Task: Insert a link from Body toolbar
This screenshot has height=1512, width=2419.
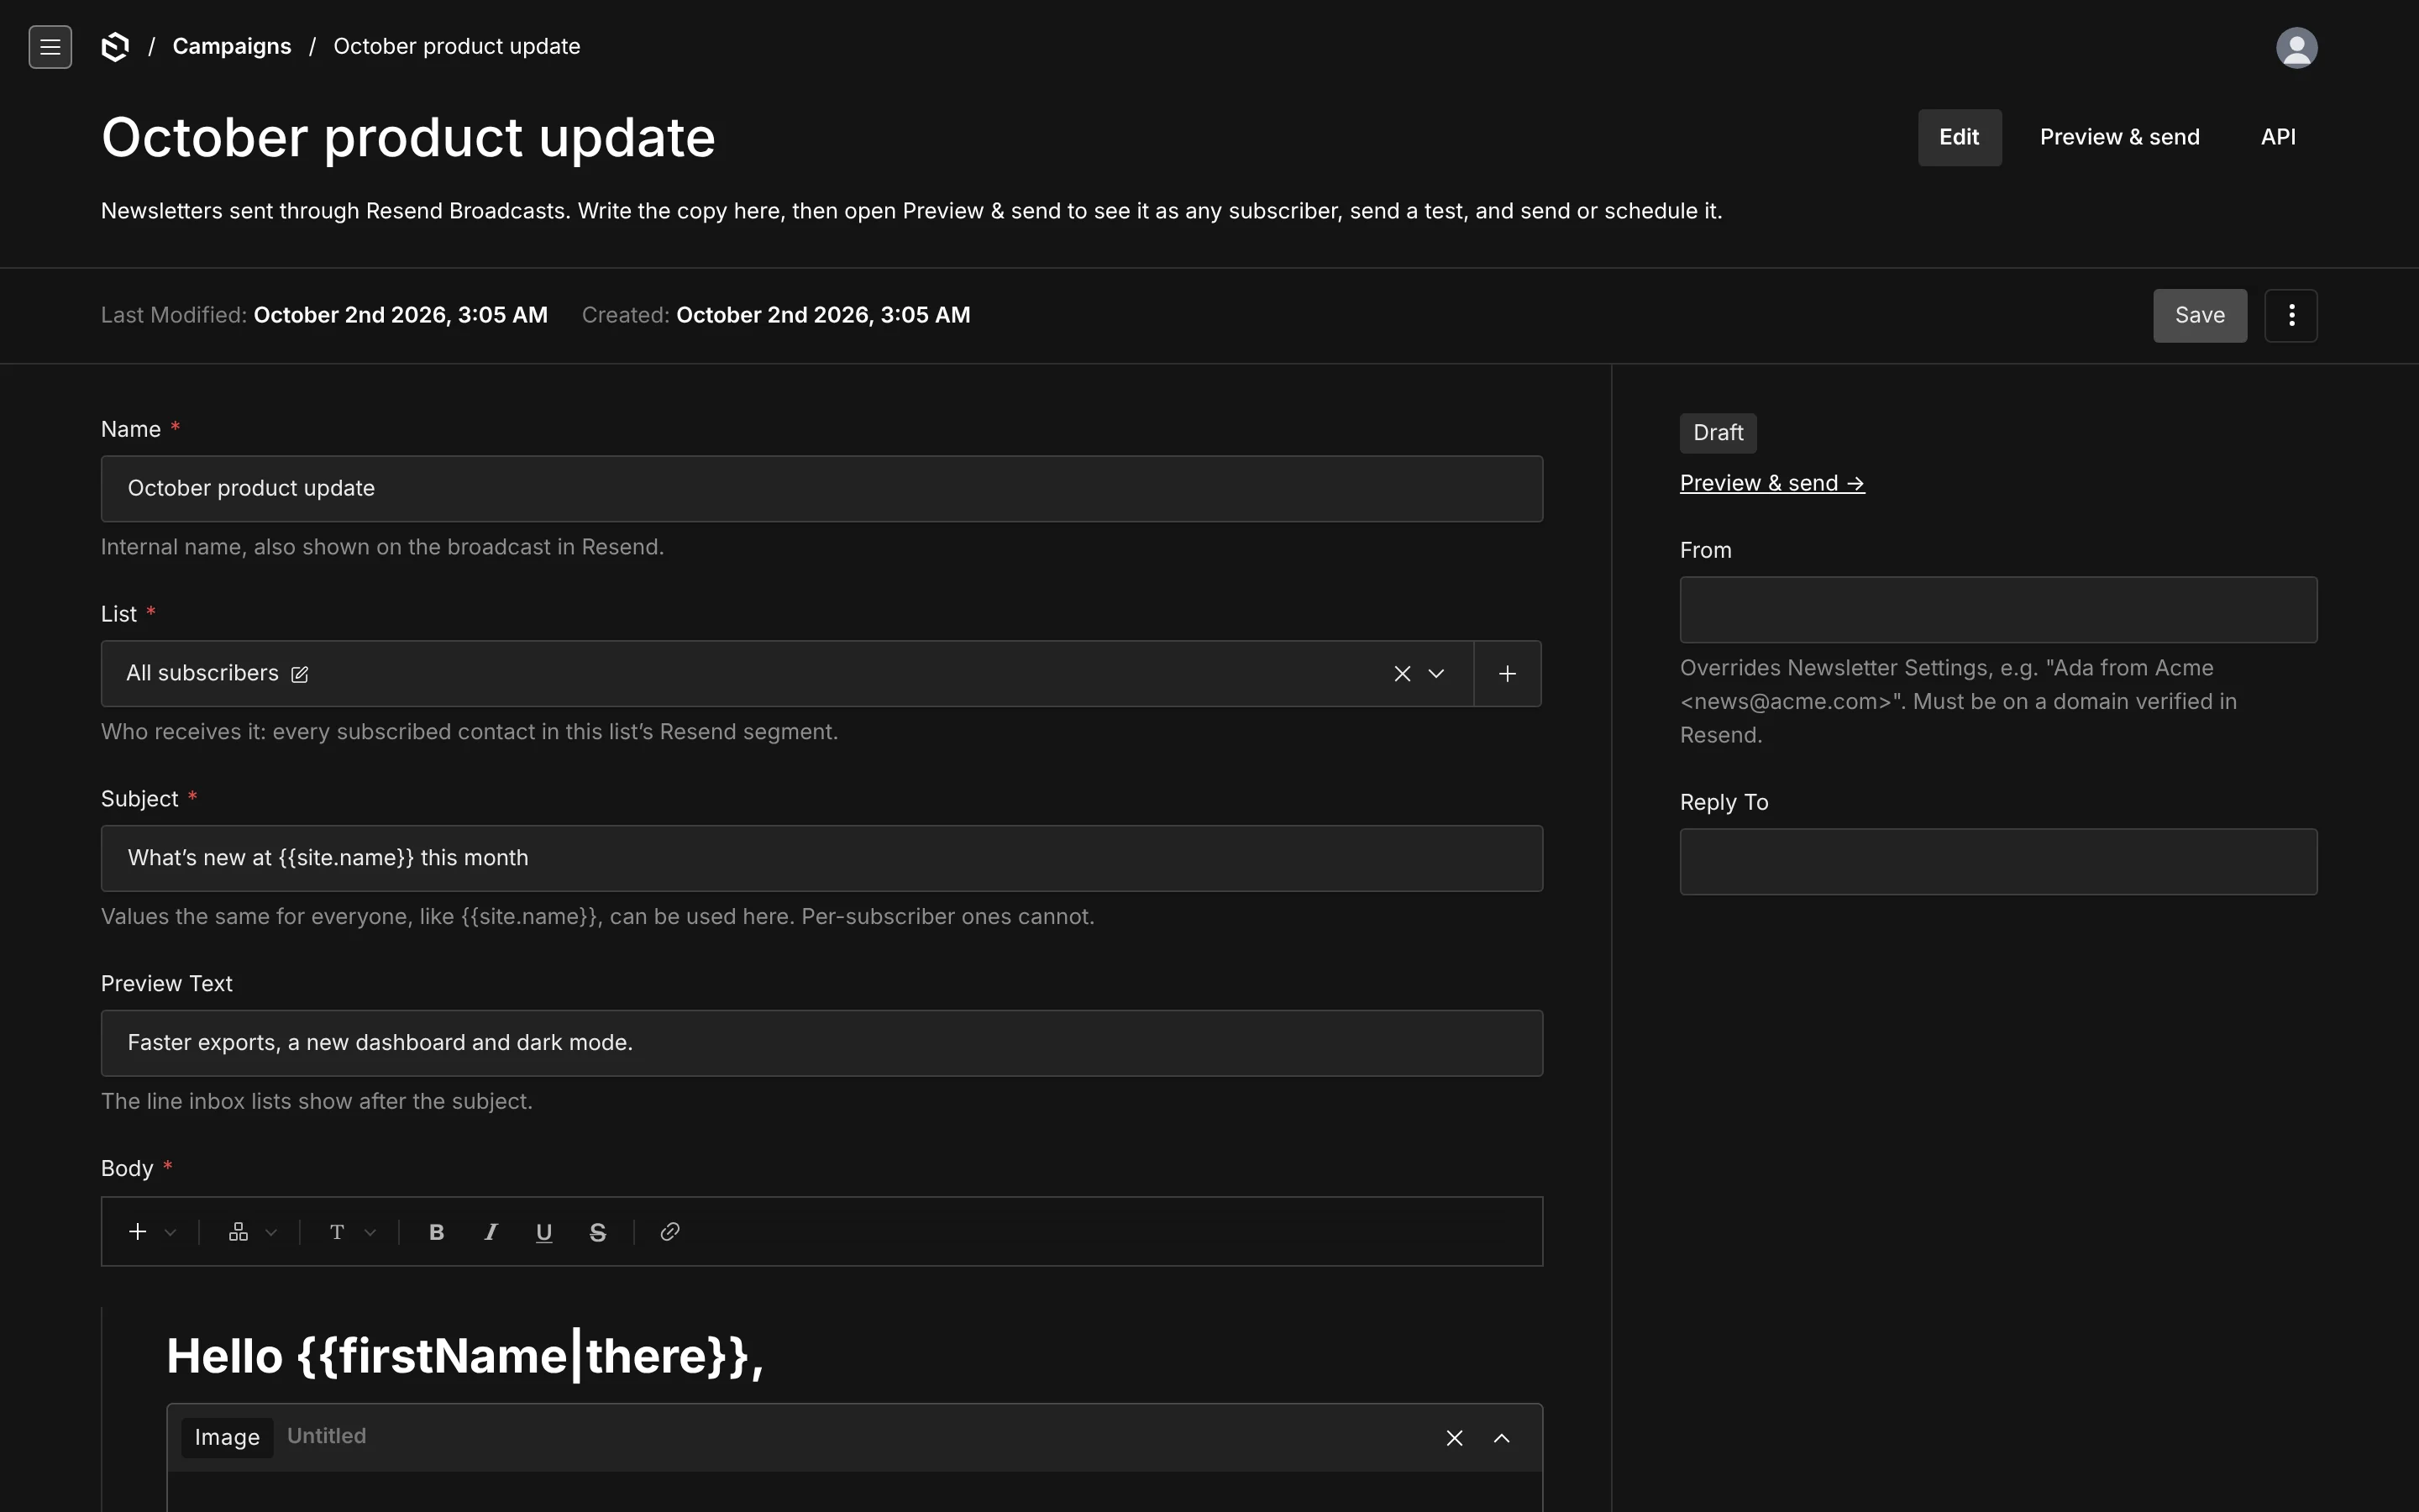Action: [x=669, y=1232]
